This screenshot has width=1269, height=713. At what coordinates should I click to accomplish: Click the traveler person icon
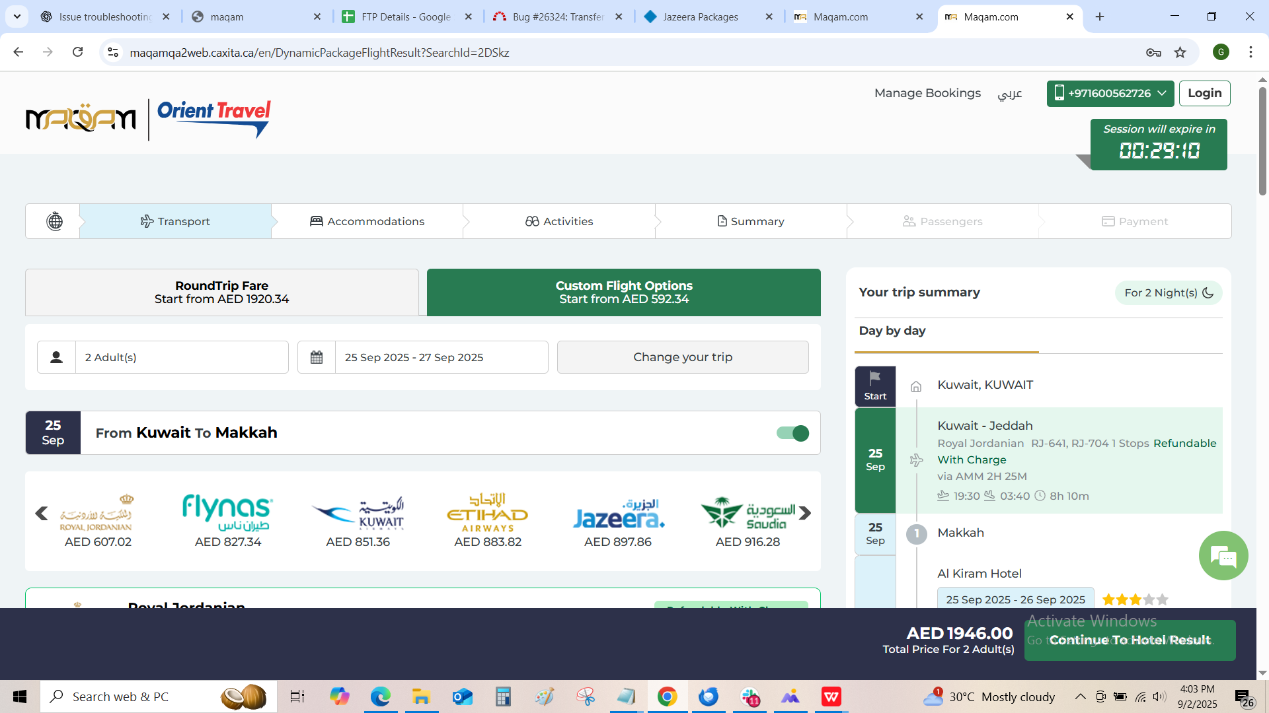(x=57, y=357)
